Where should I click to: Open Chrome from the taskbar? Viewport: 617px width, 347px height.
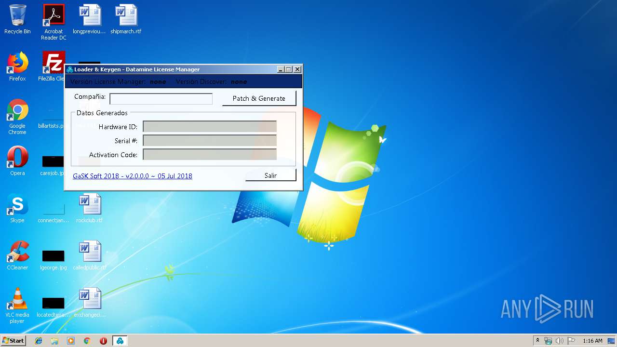pos(87,341)
